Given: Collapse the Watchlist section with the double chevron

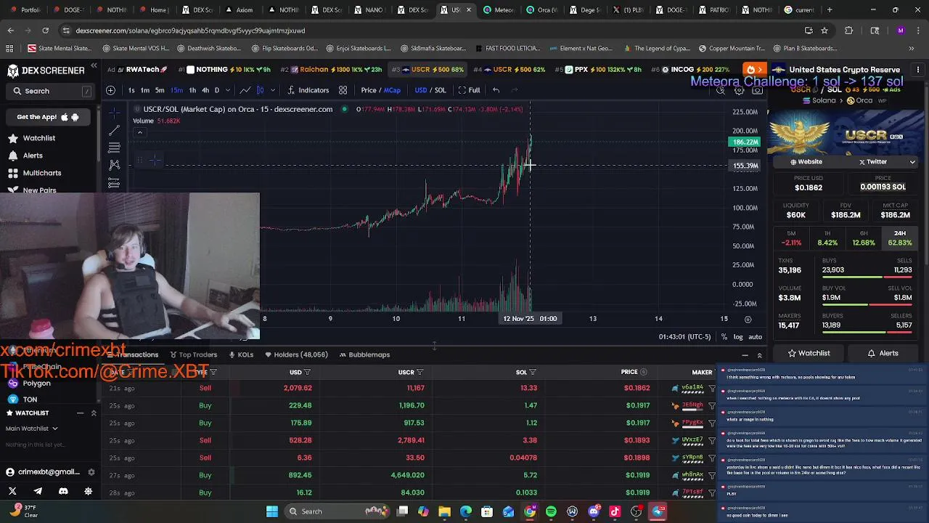Looking at the screenshot, I should click(94, 413).
